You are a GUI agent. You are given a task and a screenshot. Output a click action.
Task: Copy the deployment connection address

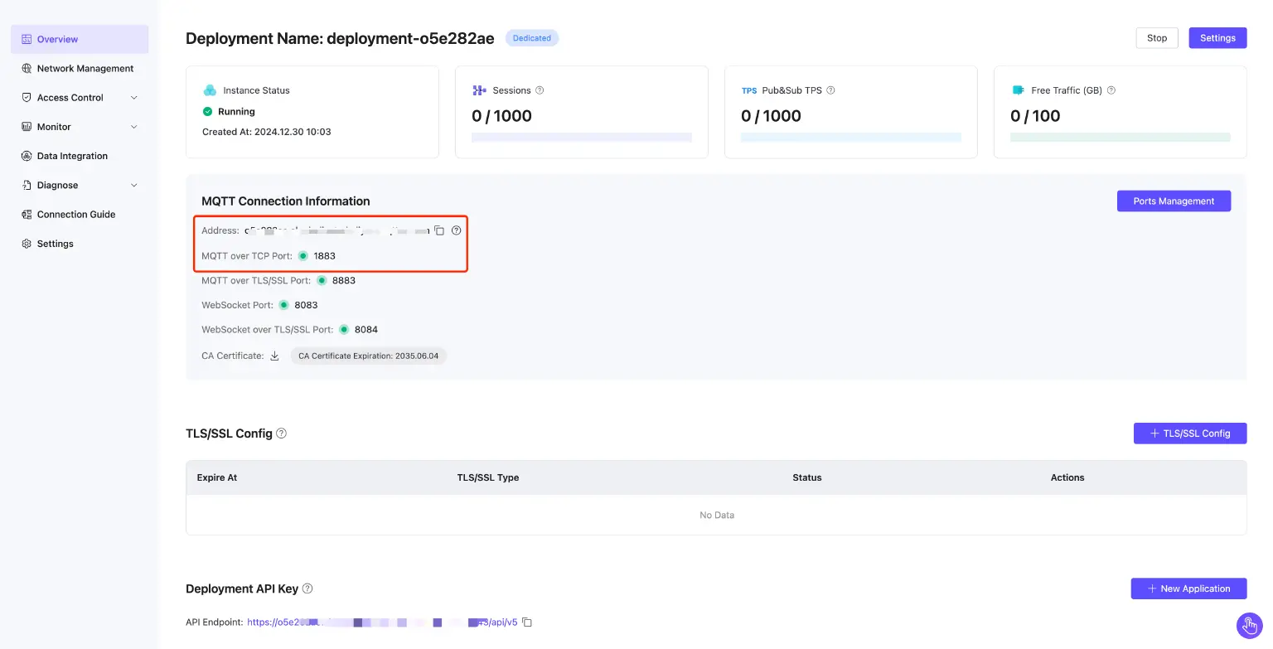point(439,230)
